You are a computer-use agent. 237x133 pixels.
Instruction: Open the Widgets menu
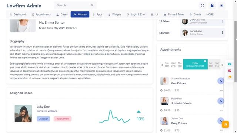(115, 14)
